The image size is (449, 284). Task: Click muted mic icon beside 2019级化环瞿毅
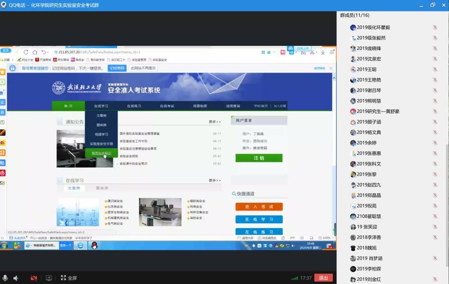(x=435, y=27)
